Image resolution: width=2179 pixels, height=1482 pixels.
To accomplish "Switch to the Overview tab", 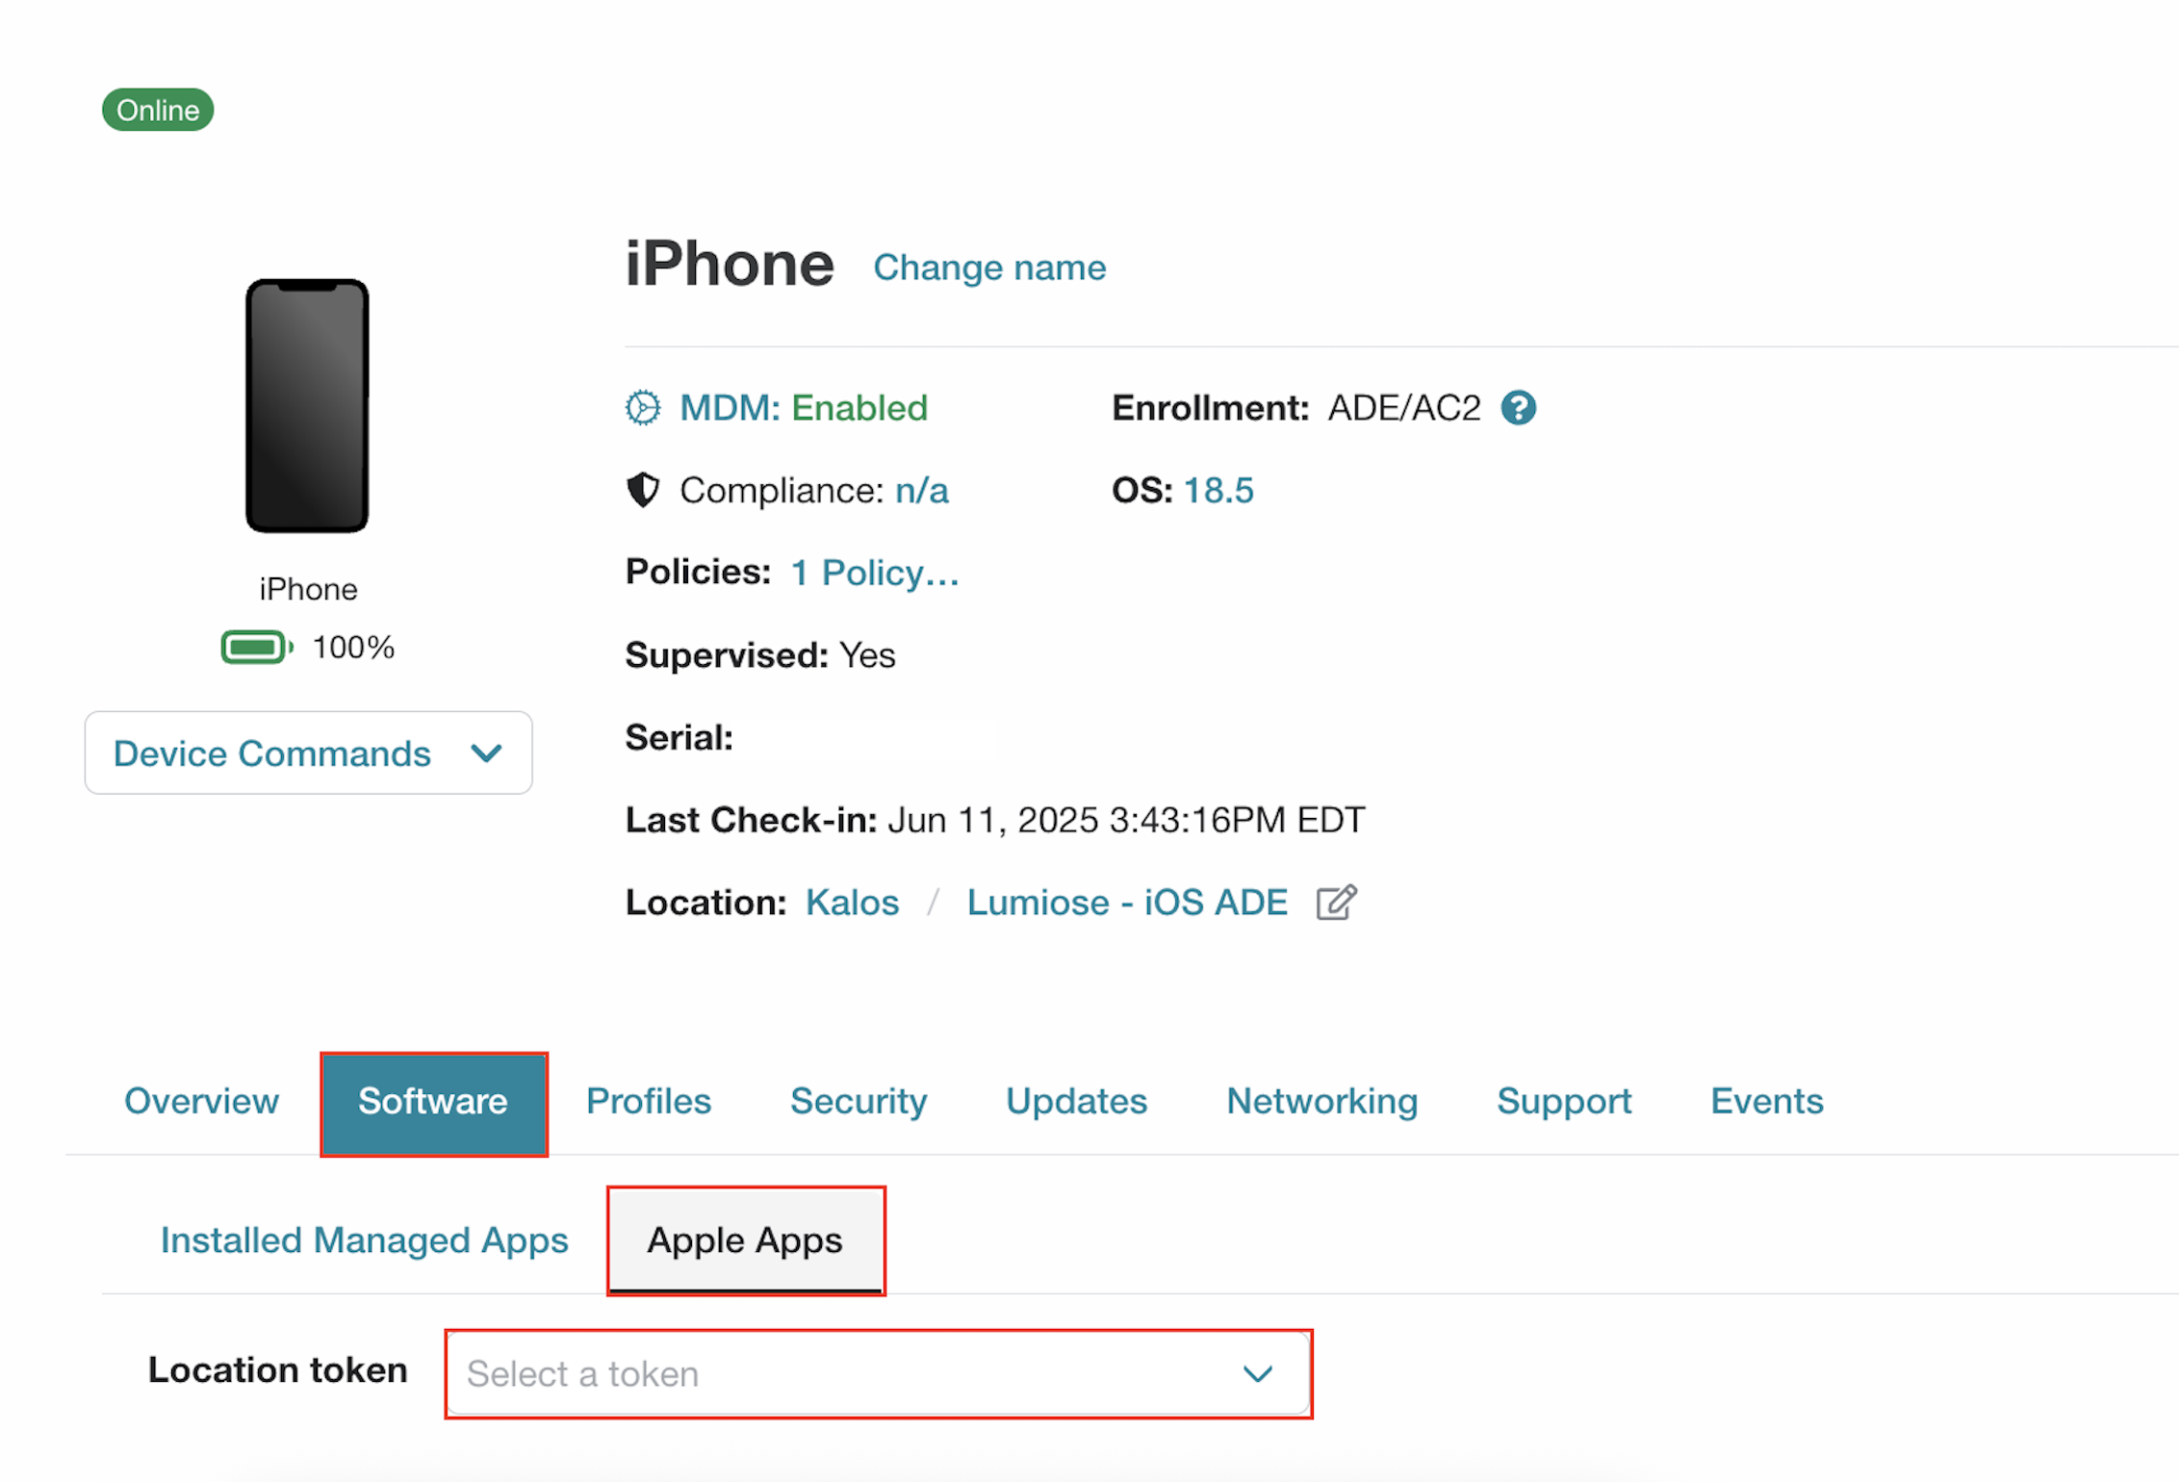I will coord(201,1101).
